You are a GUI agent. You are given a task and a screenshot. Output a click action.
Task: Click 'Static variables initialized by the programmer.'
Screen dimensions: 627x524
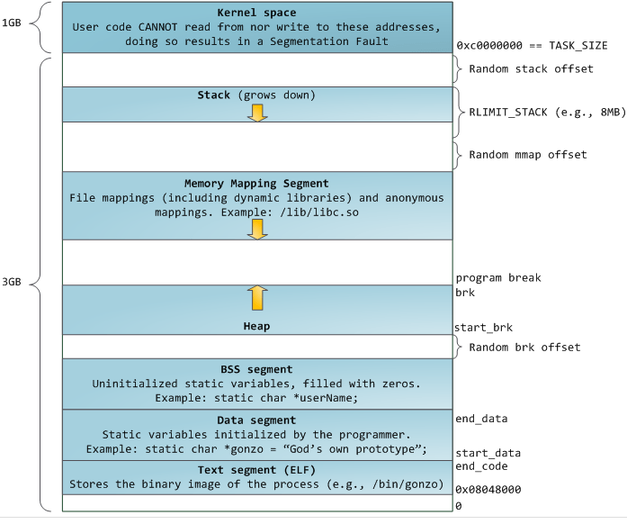256,435
